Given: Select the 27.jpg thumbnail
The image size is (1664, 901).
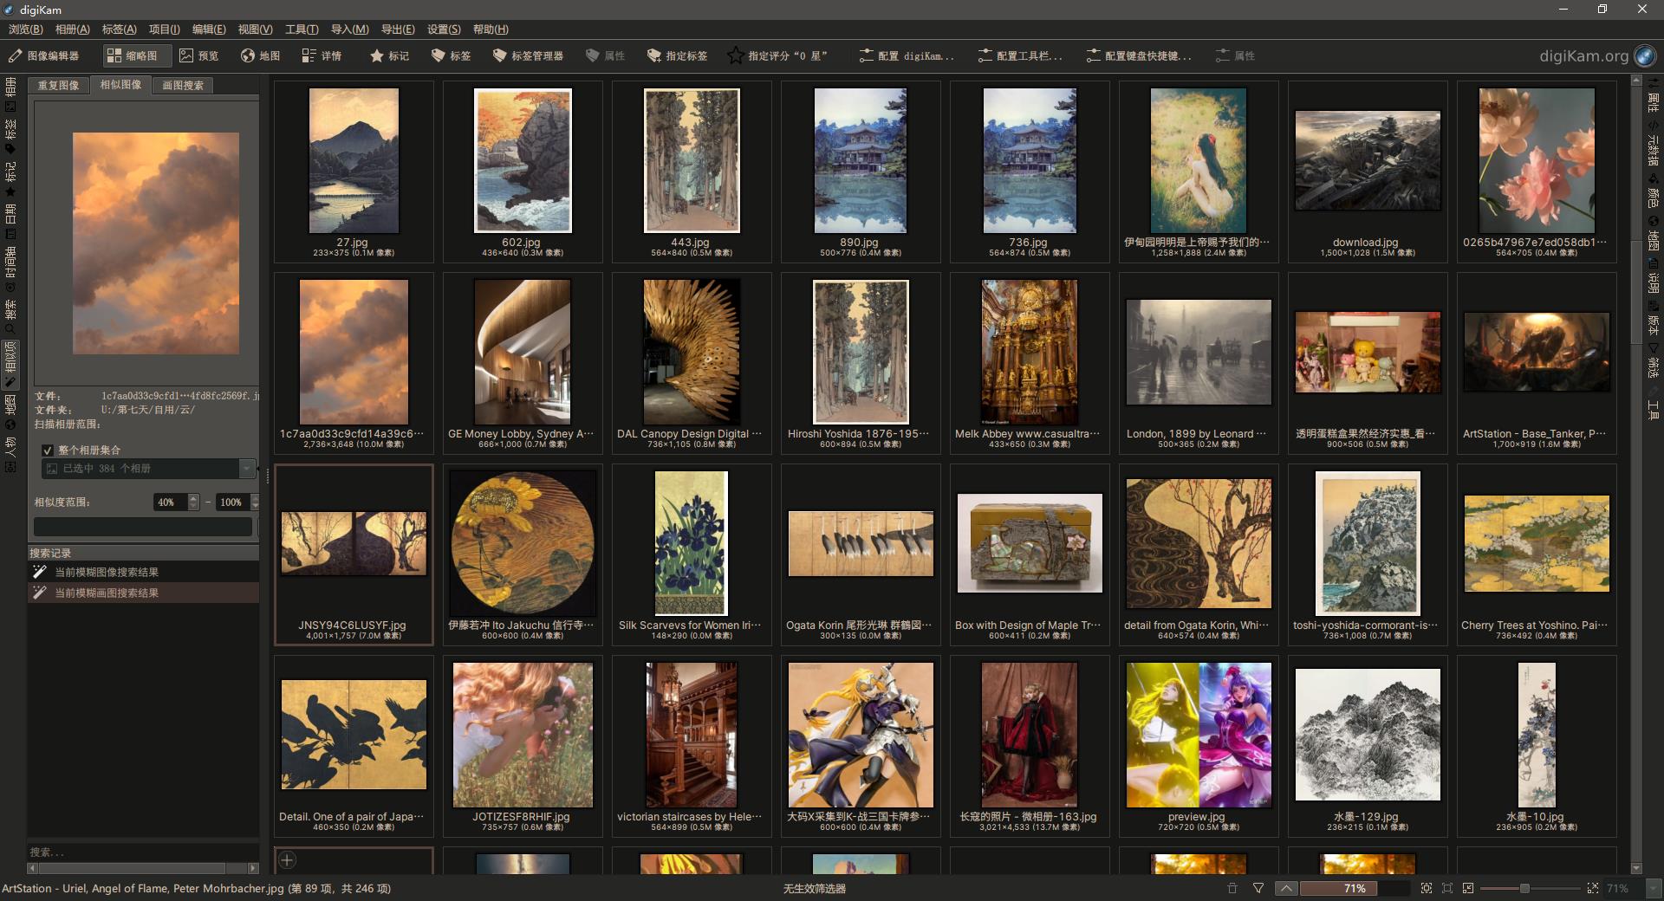Looking at the screenshot, I should [x=354, y=172].
